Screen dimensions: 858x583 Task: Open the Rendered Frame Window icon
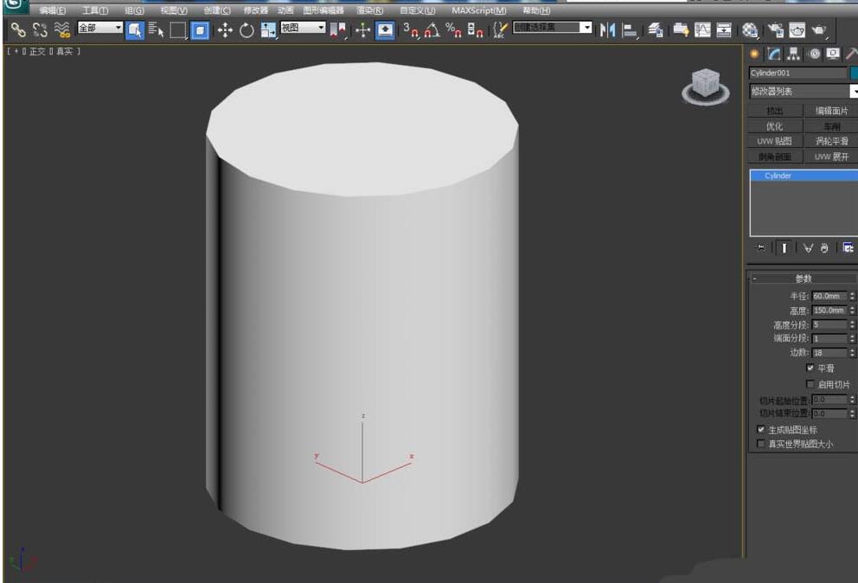coord(797,30)
